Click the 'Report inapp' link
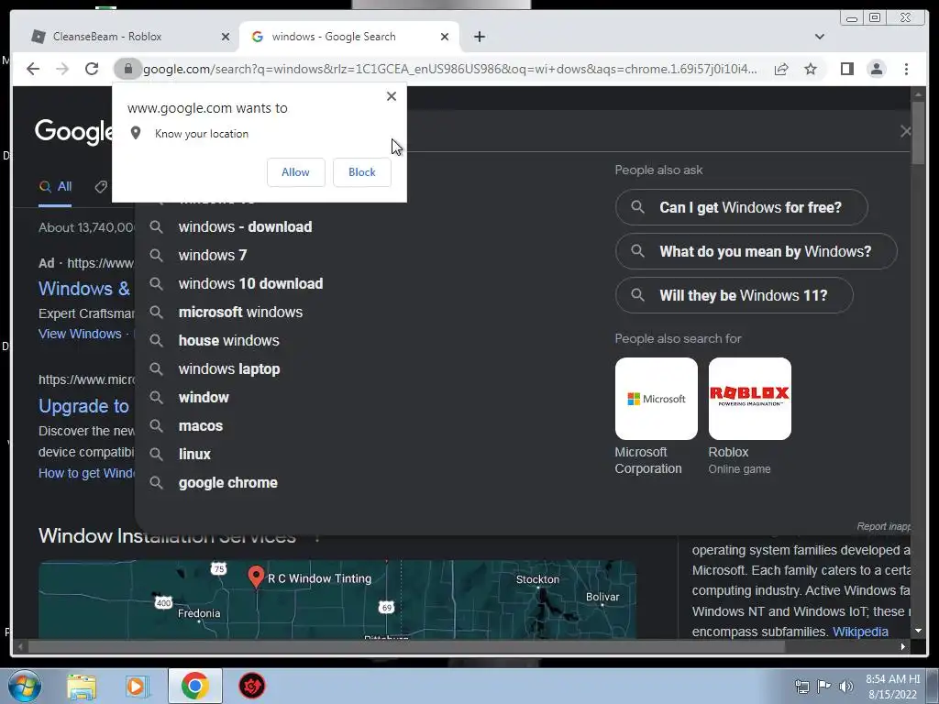 [883, 526]
